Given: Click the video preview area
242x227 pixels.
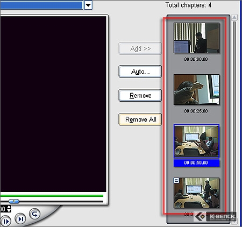Looking at the screenshot, I should pyautogui.click(x=53, y=104).
